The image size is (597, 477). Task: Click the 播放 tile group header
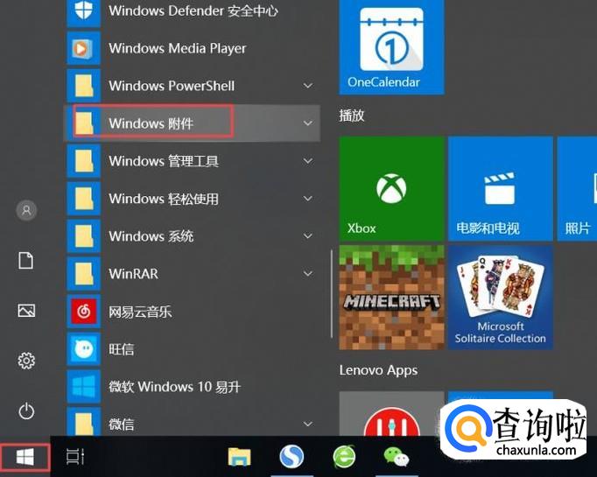pyautogui.click(x=351, y=115)
